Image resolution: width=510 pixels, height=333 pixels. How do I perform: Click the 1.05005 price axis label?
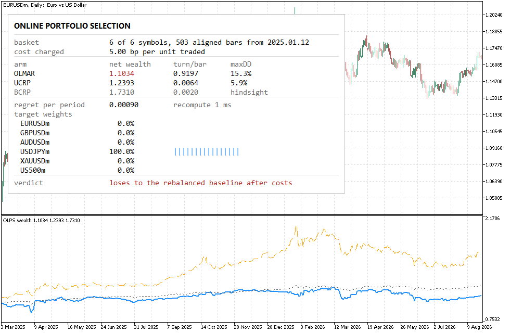[494, 198]
